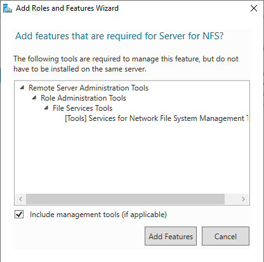The image size is (264, 262).
Task: Collapse the Remote Server Administration Tools node
Action: [x=22, y=87]
